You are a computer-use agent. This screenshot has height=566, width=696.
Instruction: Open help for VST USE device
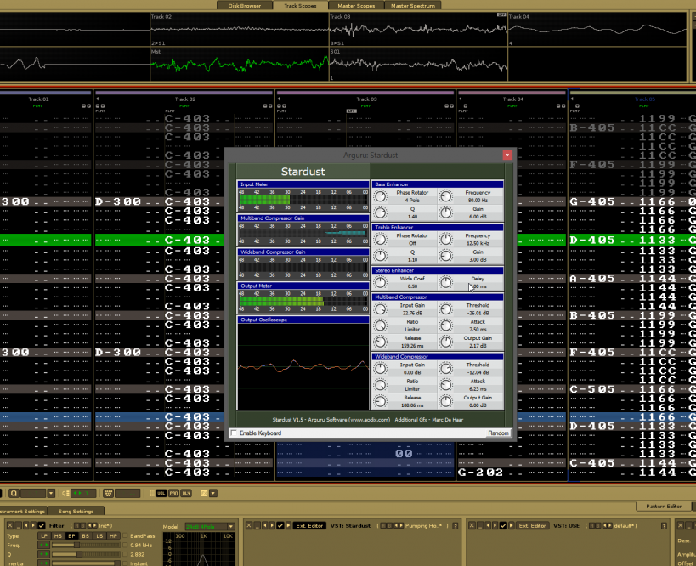[664, 525]
